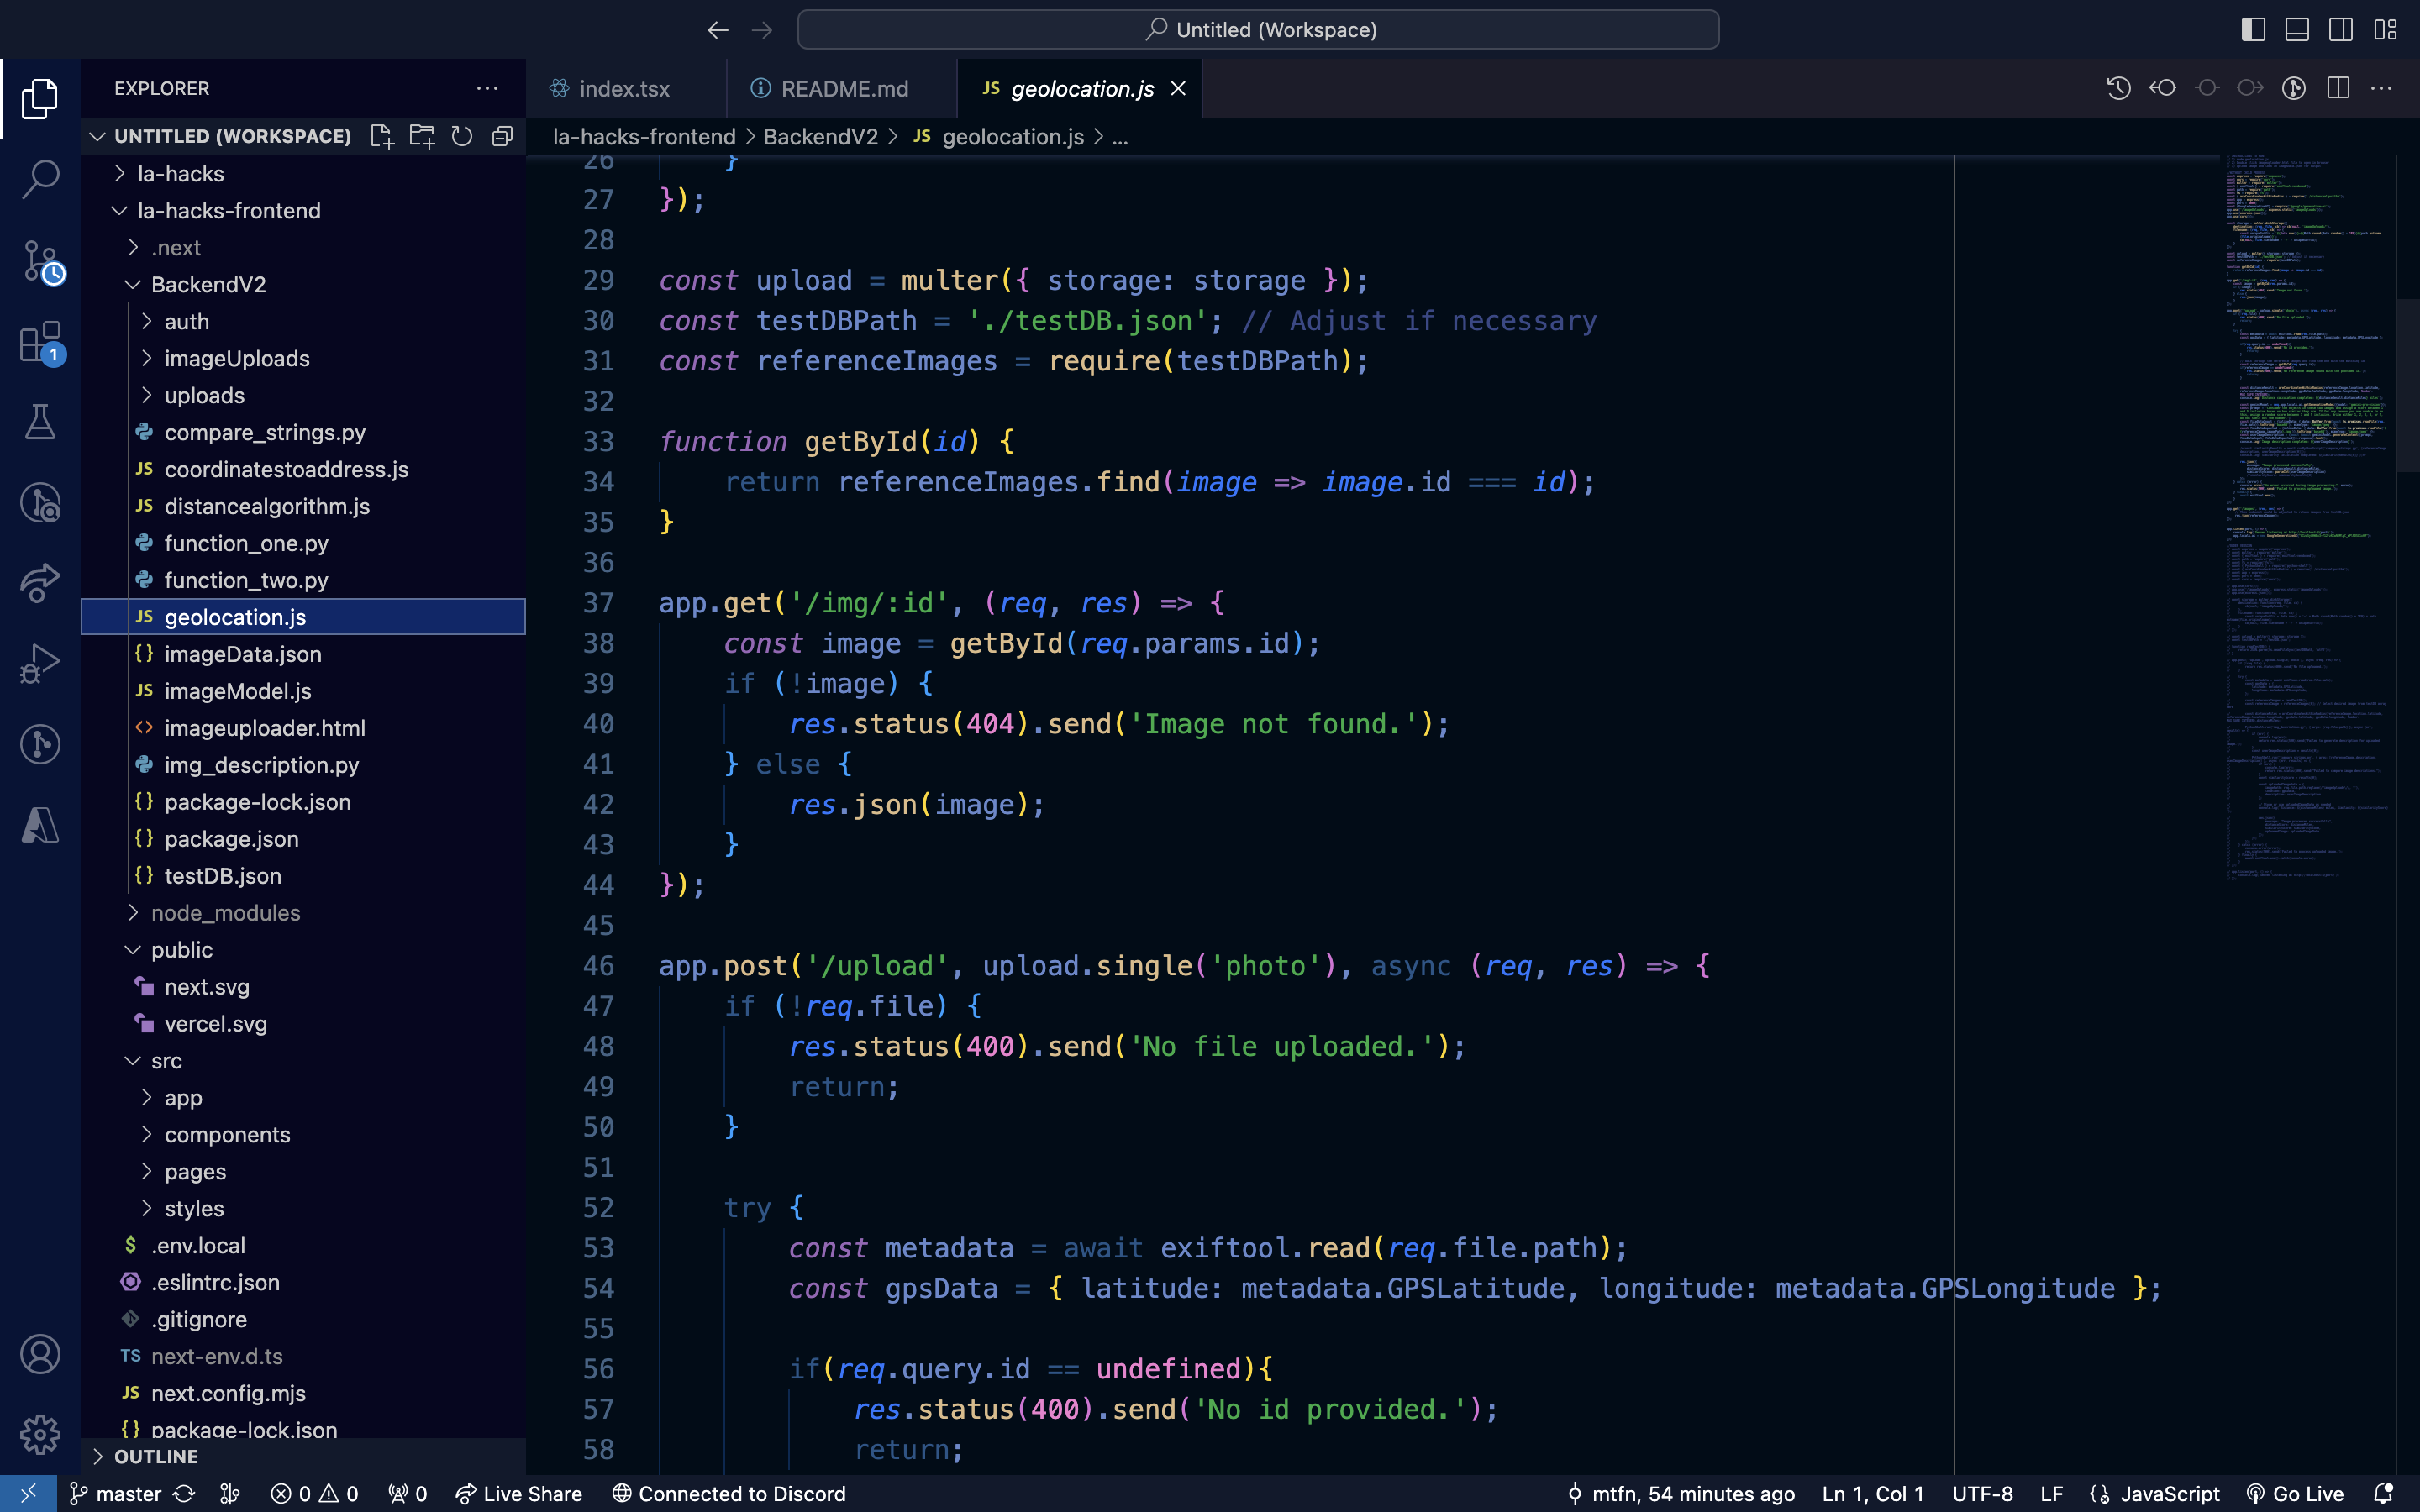Expand the la-hacks folder
Image resolution: width=2420 pixels, height=1512 pixels.
[x=180, y=174]
